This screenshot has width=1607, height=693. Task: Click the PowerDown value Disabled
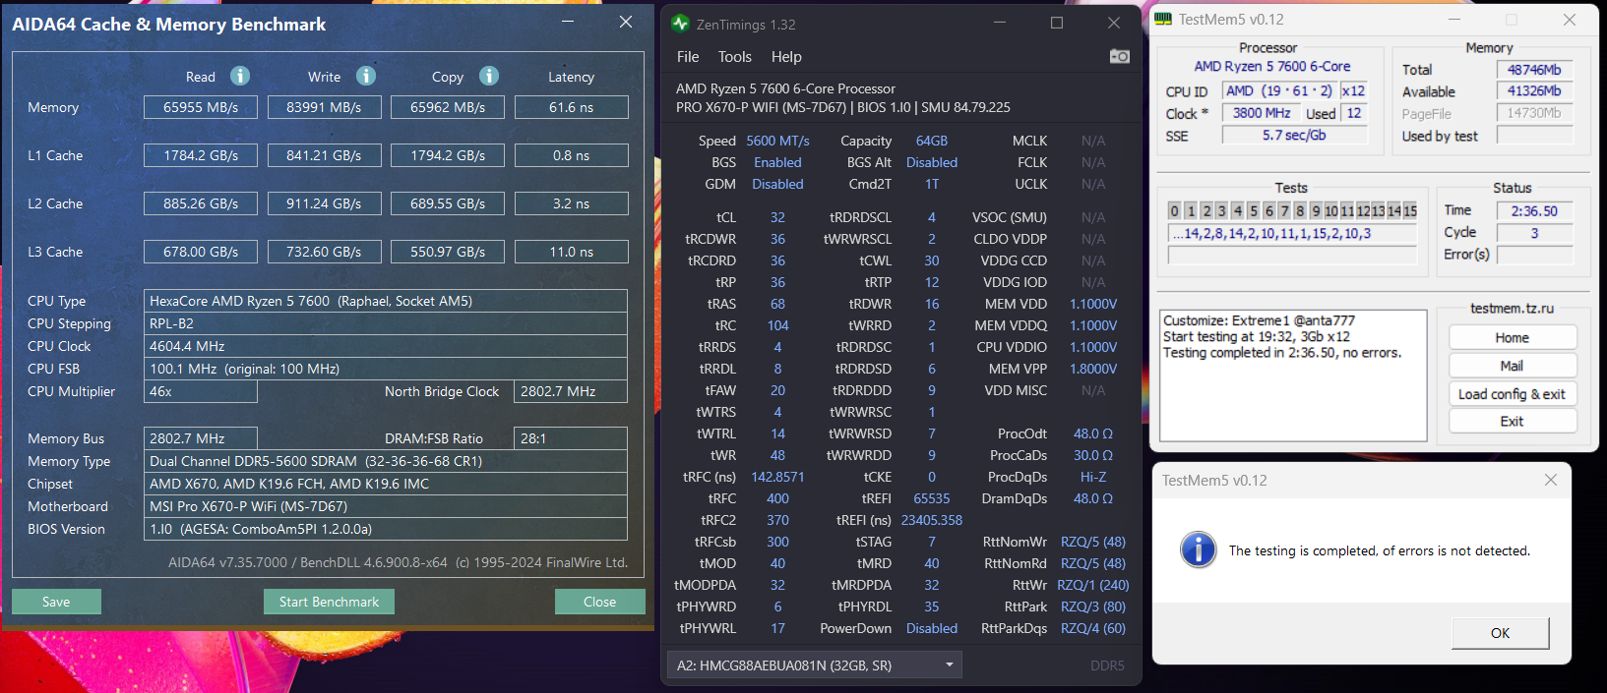click(932, 628)
